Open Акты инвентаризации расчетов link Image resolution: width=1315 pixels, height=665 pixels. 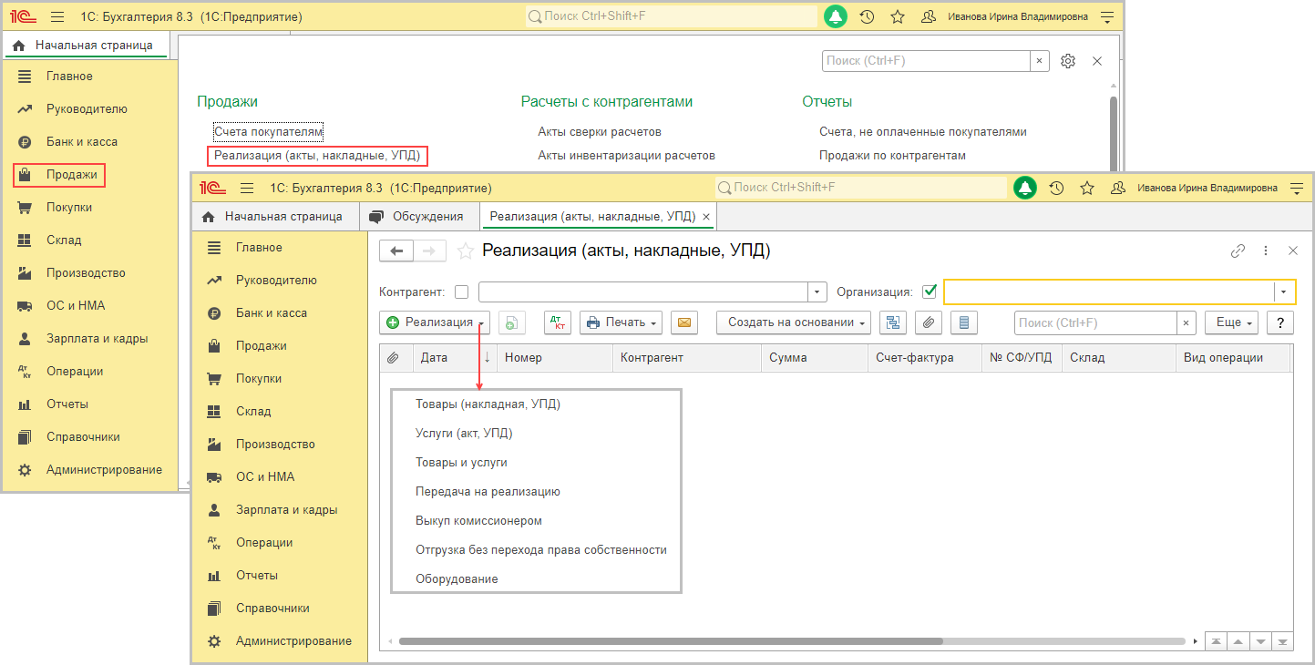coord(626,156)
